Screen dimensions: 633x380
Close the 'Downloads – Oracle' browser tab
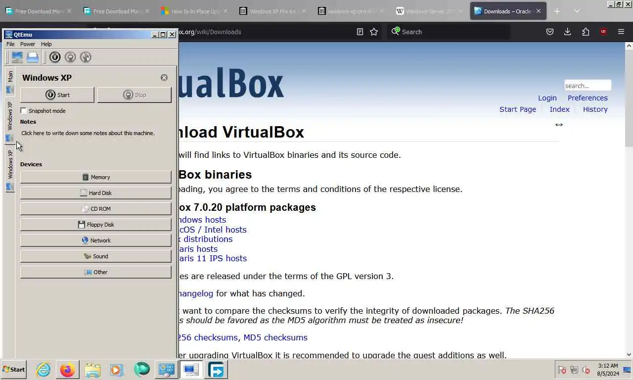click(538, 11)
